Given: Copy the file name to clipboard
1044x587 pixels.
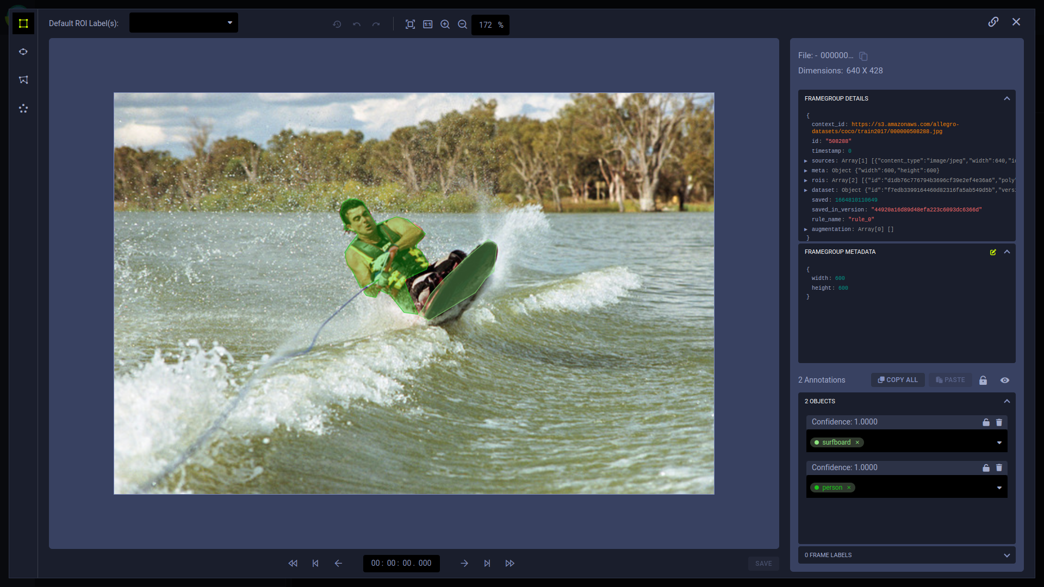Looking at the screenshot, I should tap(863, 56).
